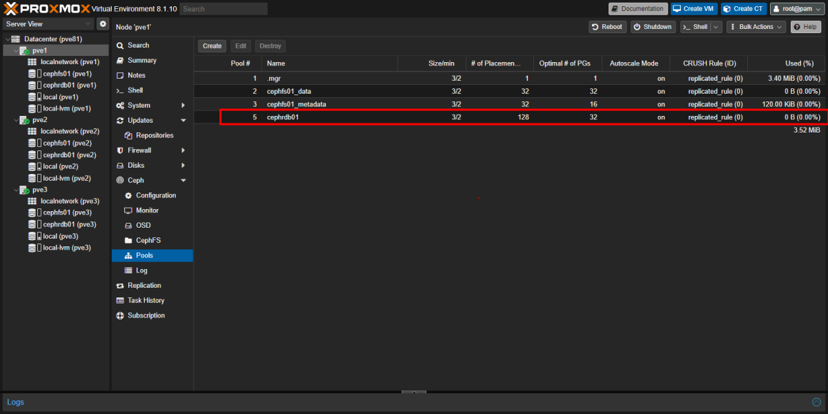Viewport: 828px width, 414px height.
Task: Click the Task History list icon
Action: (x=120, y=301)
